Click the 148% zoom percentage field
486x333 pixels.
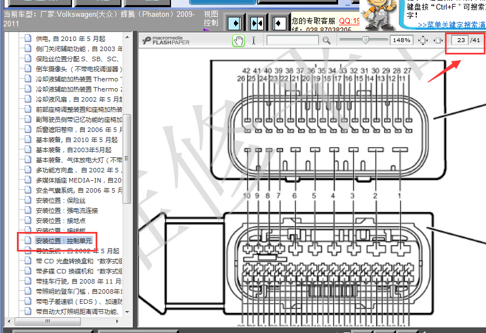402,40
